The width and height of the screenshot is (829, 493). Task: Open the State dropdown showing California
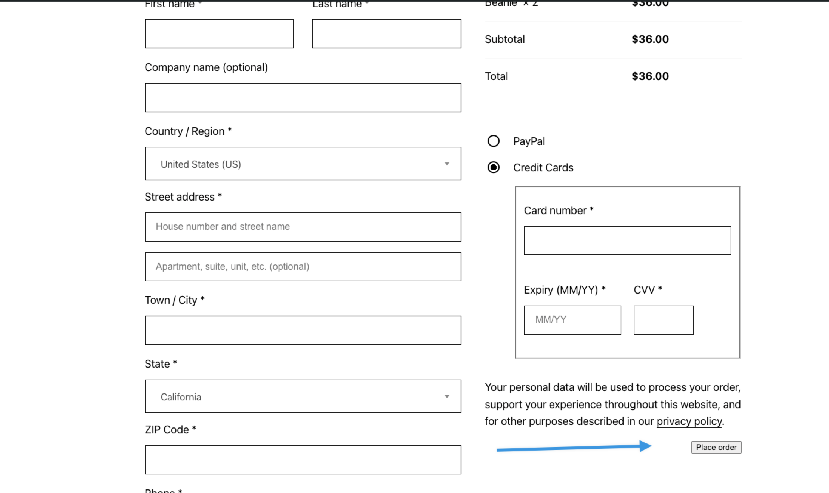[x=303, y=396]
